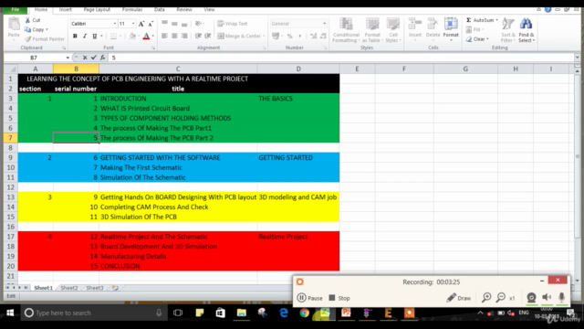Open the Name Box dropdown showing B7

[x=68, y=58]
